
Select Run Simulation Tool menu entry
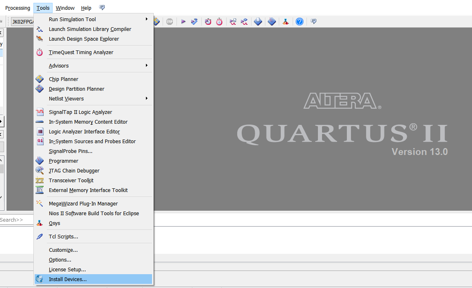[93, 19]
